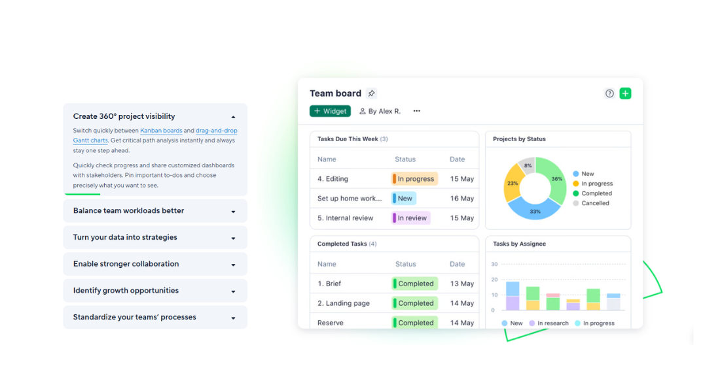Expand Turn your data into strategies
720x392 pixels.
pyautogui.click(x=233, y=238)
